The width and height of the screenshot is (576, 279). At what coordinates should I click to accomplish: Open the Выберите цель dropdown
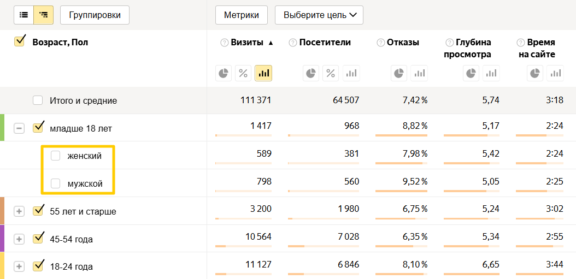coord(319,15)
